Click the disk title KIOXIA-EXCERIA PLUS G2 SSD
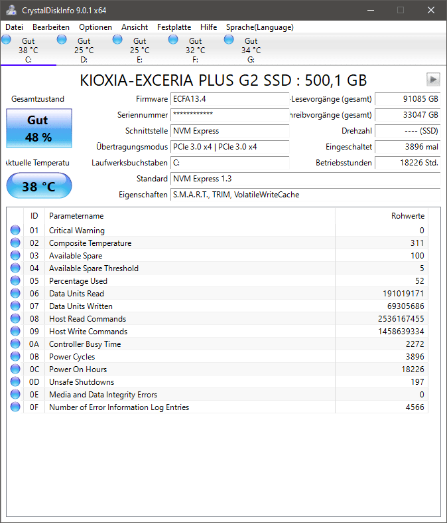 [223, 80]
